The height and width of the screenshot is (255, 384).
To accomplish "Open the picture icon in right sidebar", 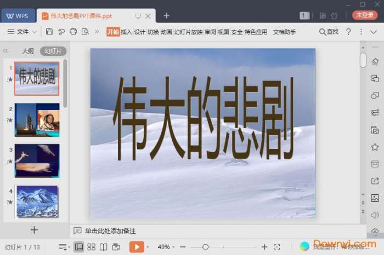I will click(x=375, y=198).
